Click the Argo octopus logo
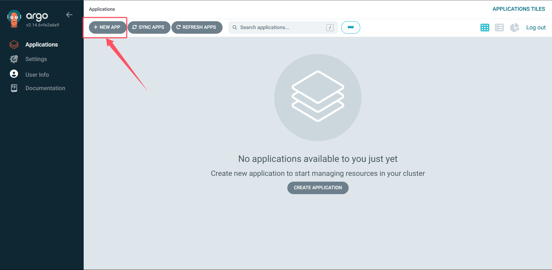Screen dimensions: 552x270 14,19
